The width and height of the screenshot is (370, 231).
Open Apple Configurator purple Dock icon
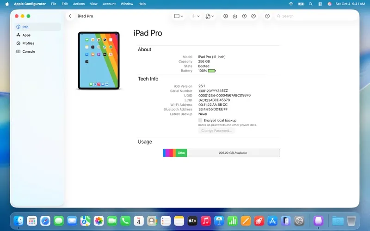point(318,221)
